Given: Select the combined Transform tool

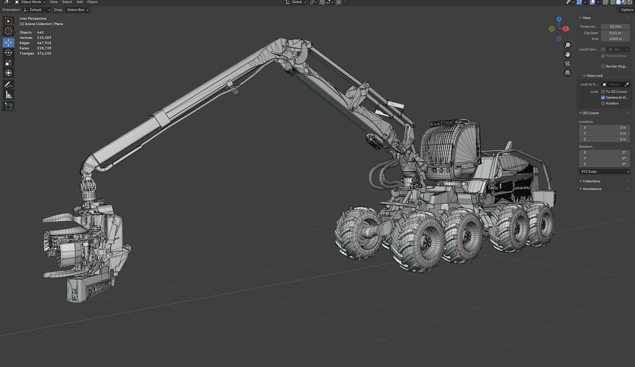Looking at the screenshot, I should click(8, 73).
